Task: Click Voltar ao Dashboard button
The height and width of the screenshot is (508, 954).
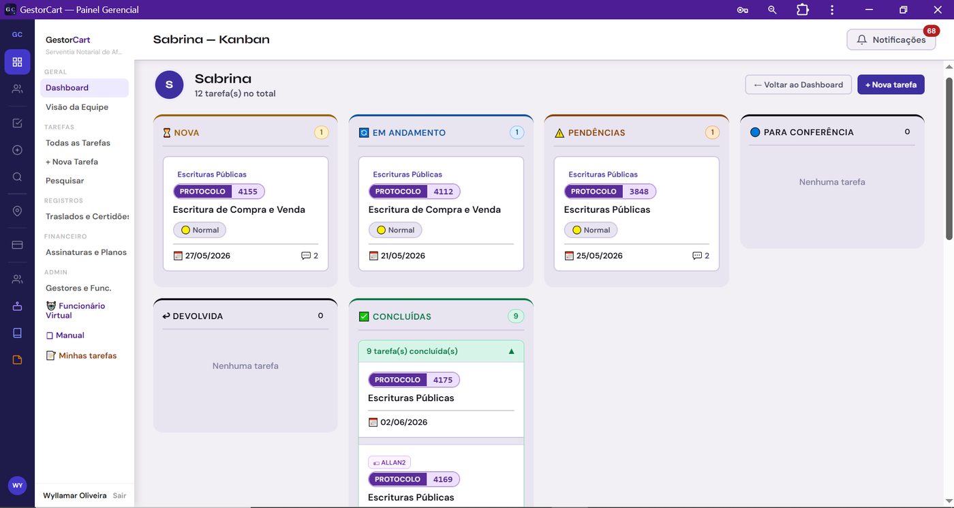Action: click(x=798, y=85)
